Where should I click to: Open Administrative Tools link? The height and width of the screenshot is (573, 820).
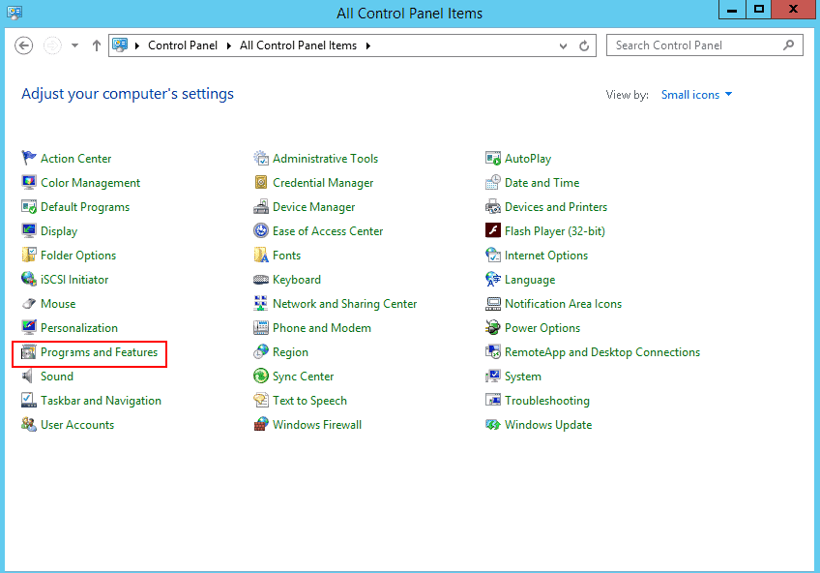325,159
